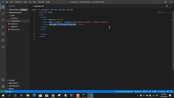
Task: Expand the Open Editors section
Action: coord(18,10)
